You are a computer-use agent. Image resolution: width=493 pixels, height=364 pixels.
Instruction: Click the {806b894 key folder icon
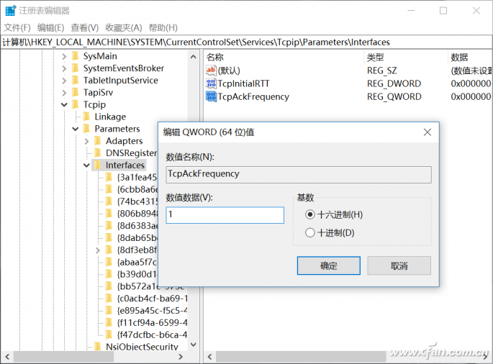(109, 214)
